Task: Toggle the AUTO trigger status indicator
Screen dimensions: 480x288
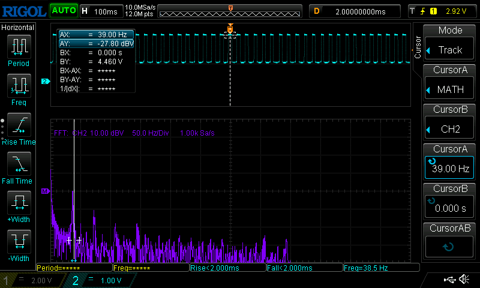Action: tap(63, 11)
